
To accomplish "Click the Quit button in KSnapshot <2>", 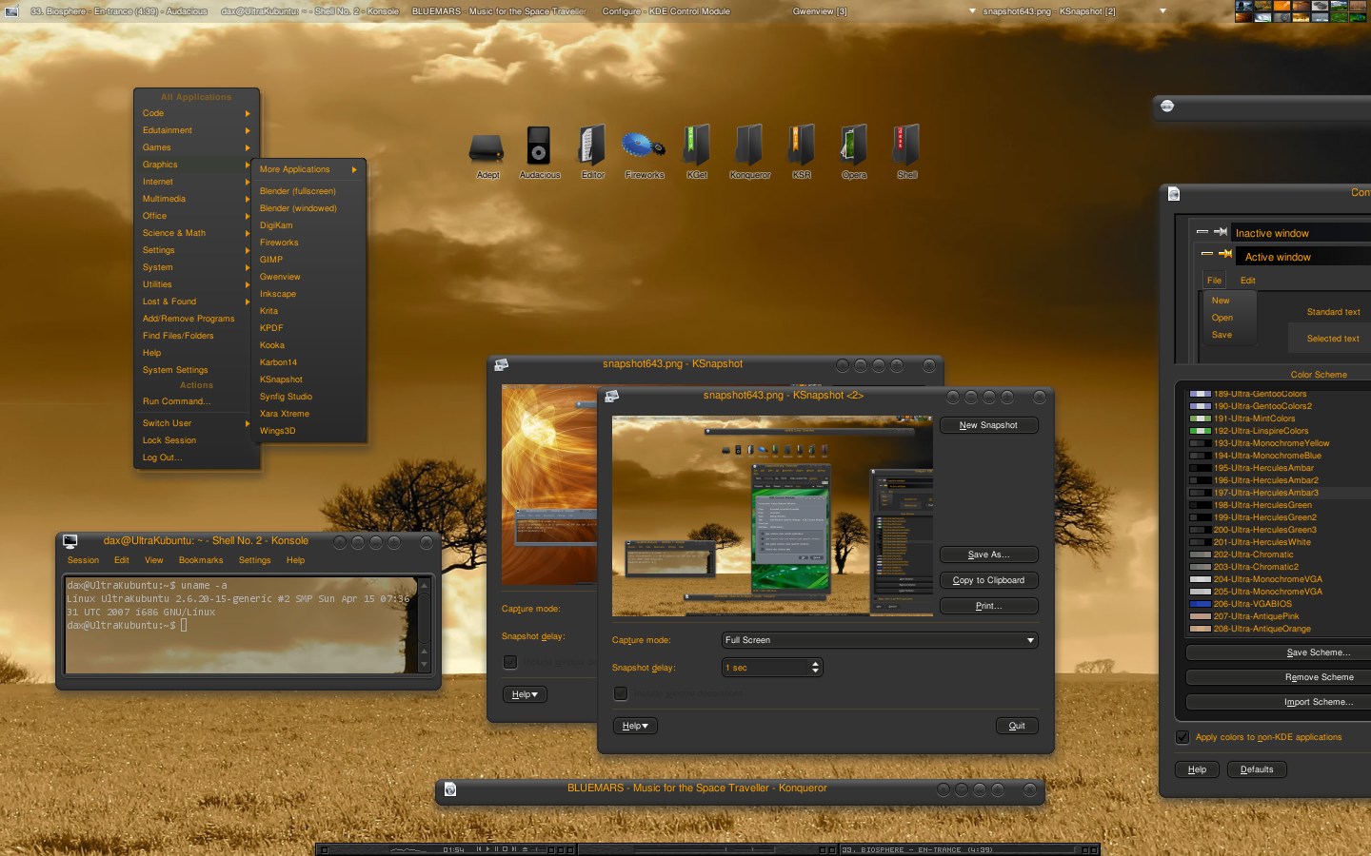I will tap(1017, 726).
